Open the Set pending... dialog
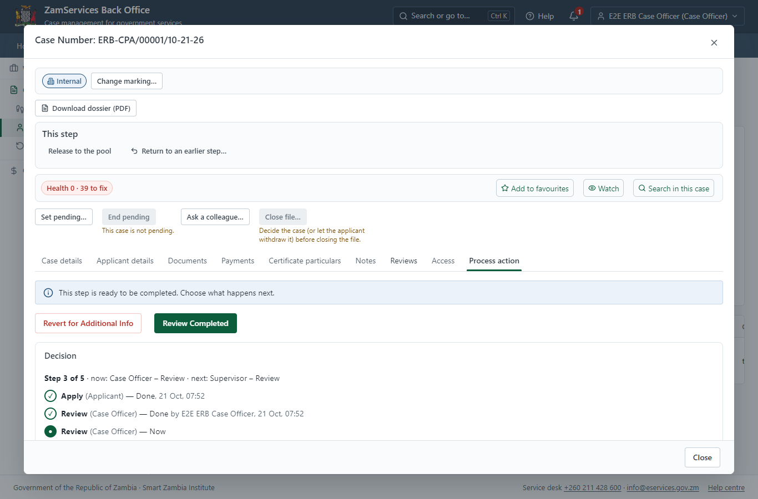Viewport: 758px width, 499px height. click(64, 217)
